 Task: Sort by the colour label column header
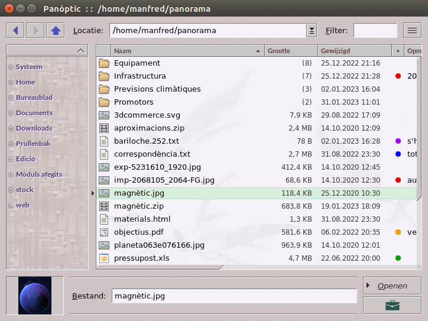pos(398,51)
